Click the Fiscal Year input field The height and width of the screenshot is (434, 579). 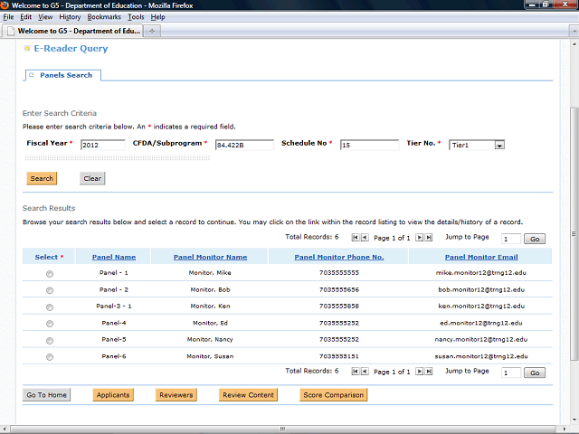[102, 145]
